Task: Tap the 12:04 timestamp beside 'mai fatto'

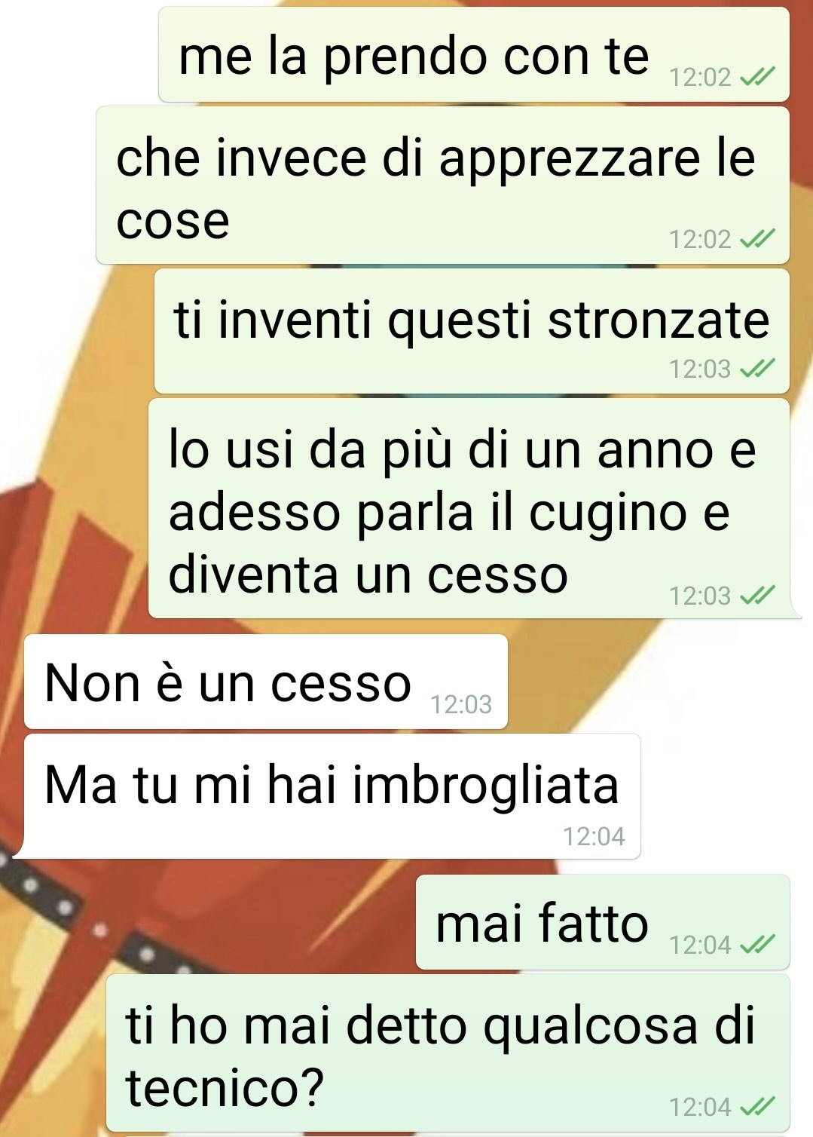Action: click(x=700, y=944)
